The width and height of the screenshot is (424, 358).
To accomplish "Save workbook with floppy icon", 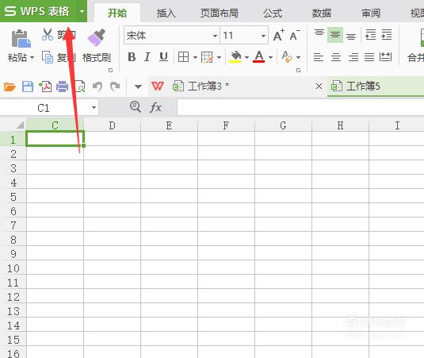I will coord(28,87).
